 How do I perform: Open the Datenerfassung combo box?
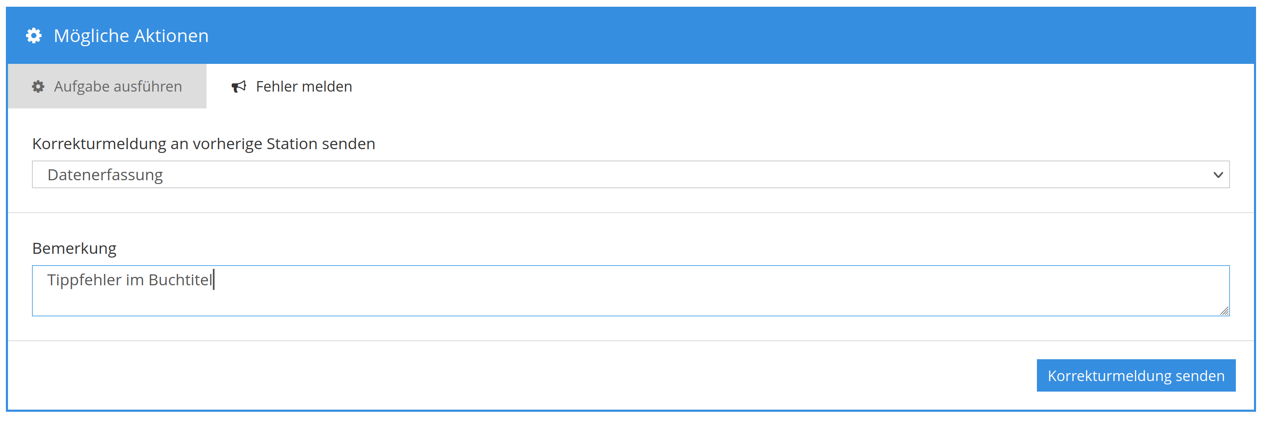[x=631, y=174]
